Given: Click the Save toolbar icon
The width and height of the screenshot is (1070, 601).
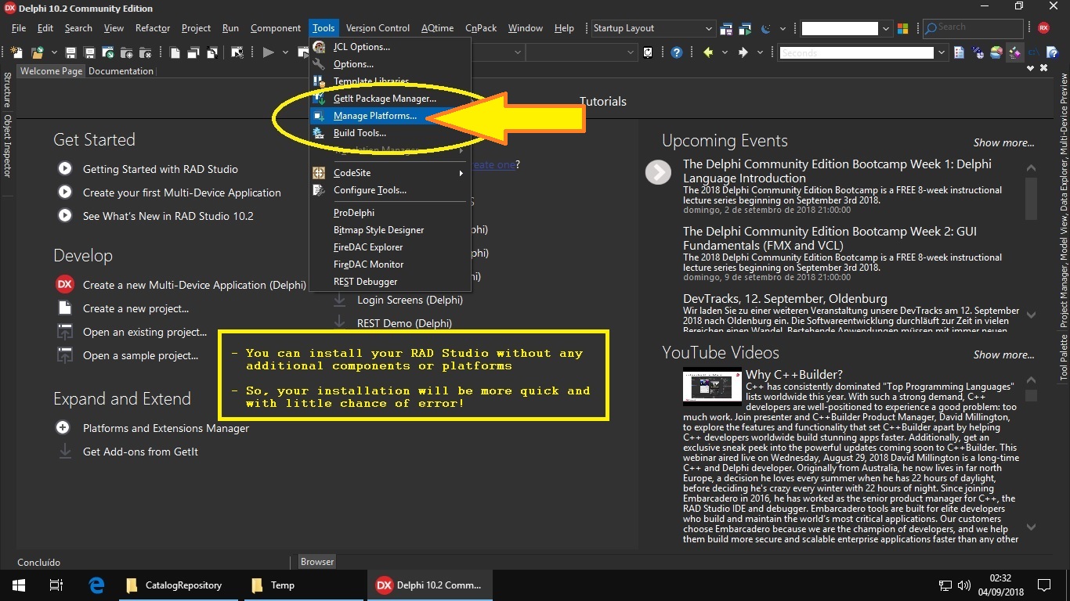Looking at the screenshot, I should pyautogui.click(x=70, y=52).
